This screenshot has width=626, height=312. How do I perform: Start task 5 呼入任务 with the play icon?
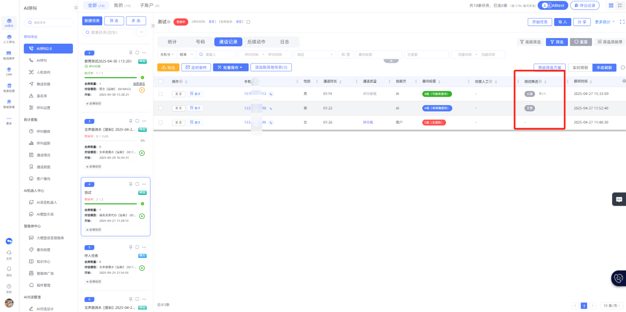[x=142, y=268]
